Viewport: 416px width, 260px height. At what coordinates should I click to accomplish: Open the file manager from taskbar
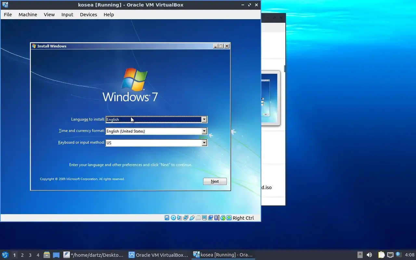47,255
